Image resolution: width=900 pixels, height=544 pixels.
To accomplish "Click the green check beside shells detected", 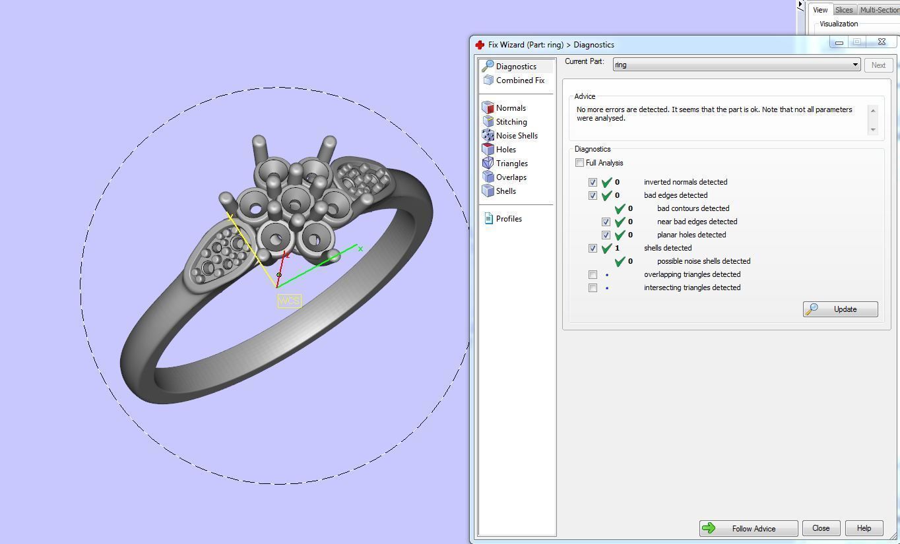I will [x=606, y=248].
